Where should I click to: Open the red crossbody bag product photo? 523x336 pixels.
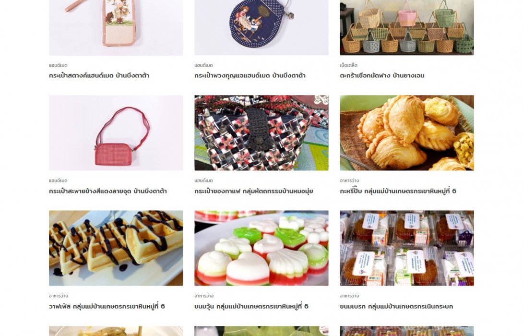tap(116, 133)
